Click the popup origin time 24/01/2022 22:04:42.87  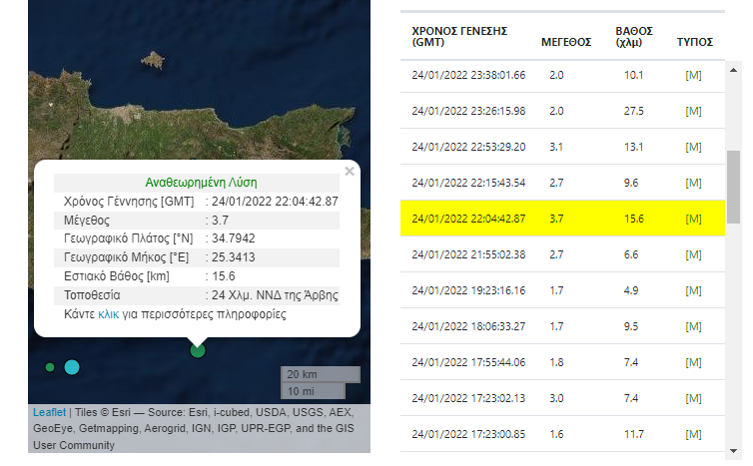(x=275, y=202)
